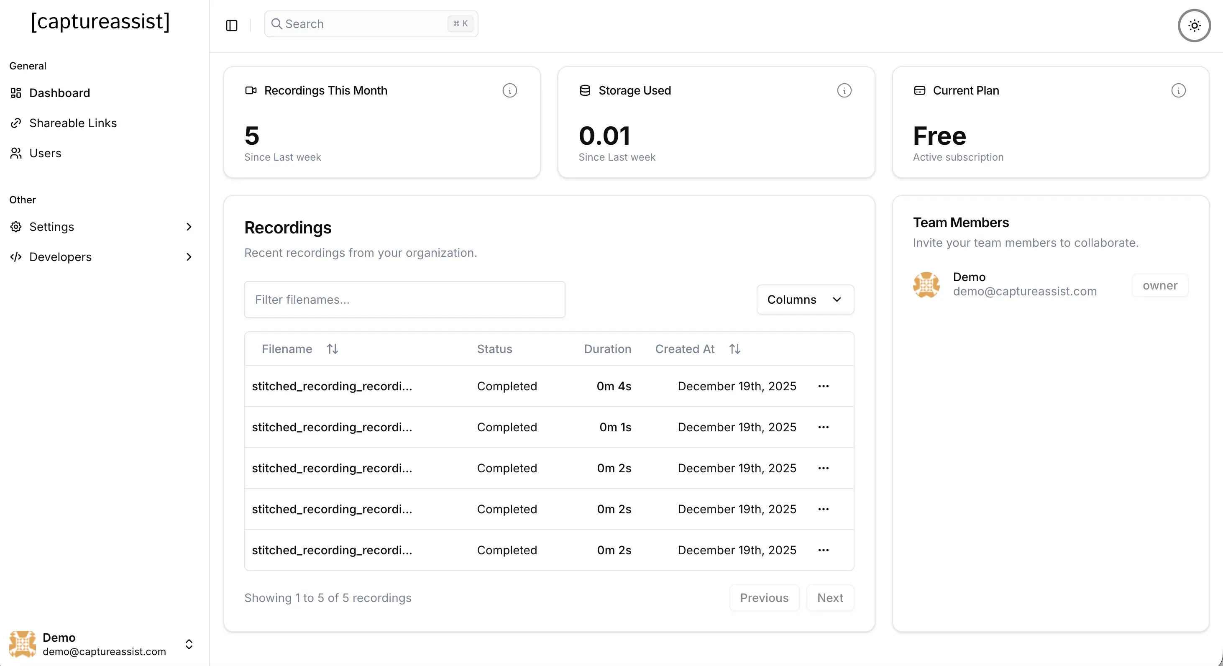Expand the Settings section chevron
The height and width of the screenshot is (666, 1223).
tap(189, 227)
